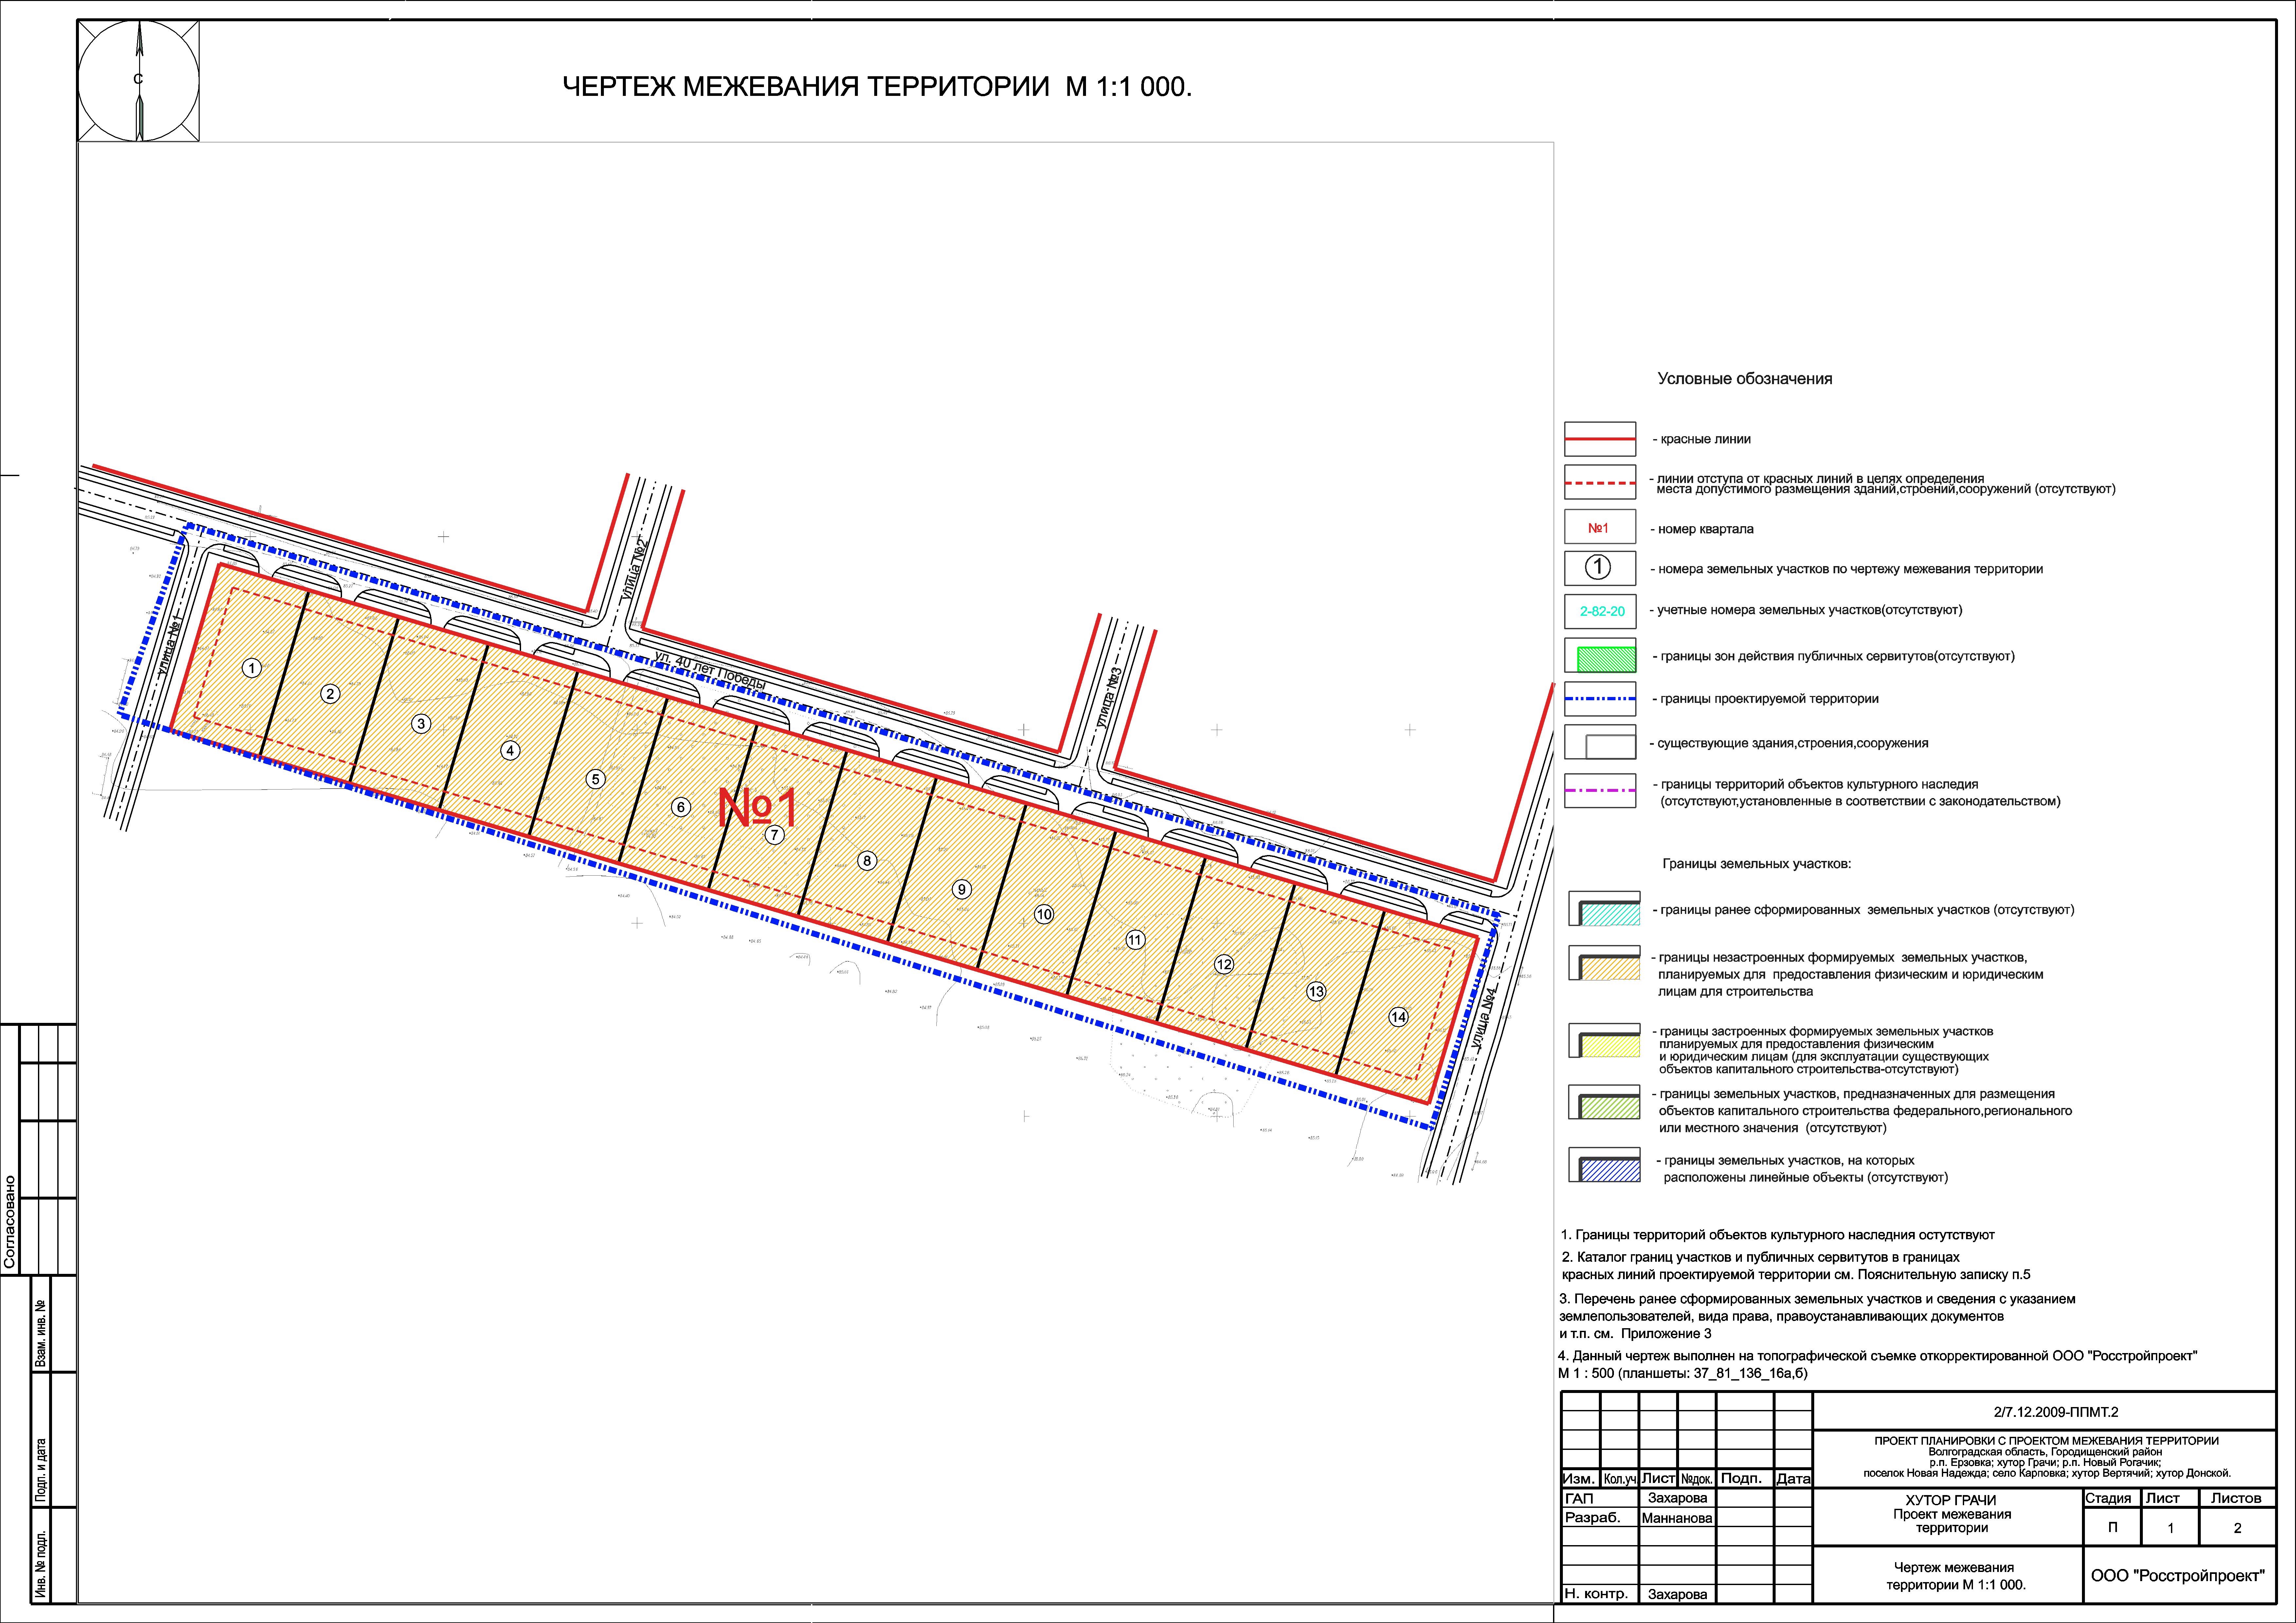Select parcel marker 11 on the map
Screen dimensions: 2296x1623
pyautogui.click(x=1135, y=940)
